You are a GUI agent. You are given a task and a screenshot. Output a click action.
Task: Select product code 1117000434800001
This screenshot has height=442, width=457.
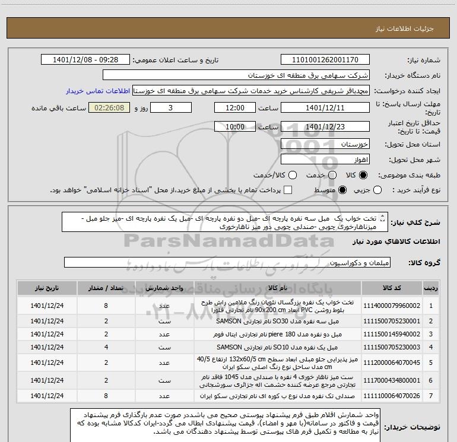(392, 380)
